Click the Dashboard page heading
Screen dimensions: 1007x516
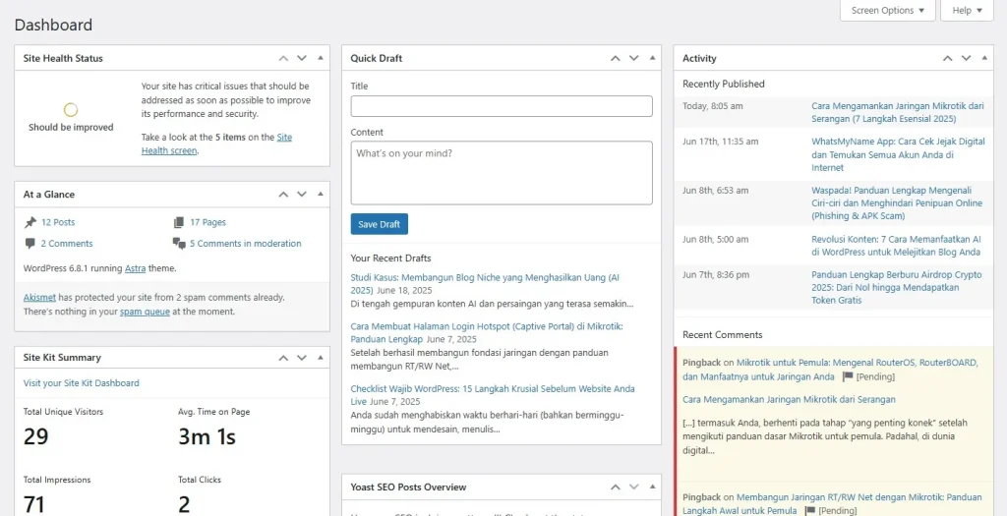[x=53, y=25]
